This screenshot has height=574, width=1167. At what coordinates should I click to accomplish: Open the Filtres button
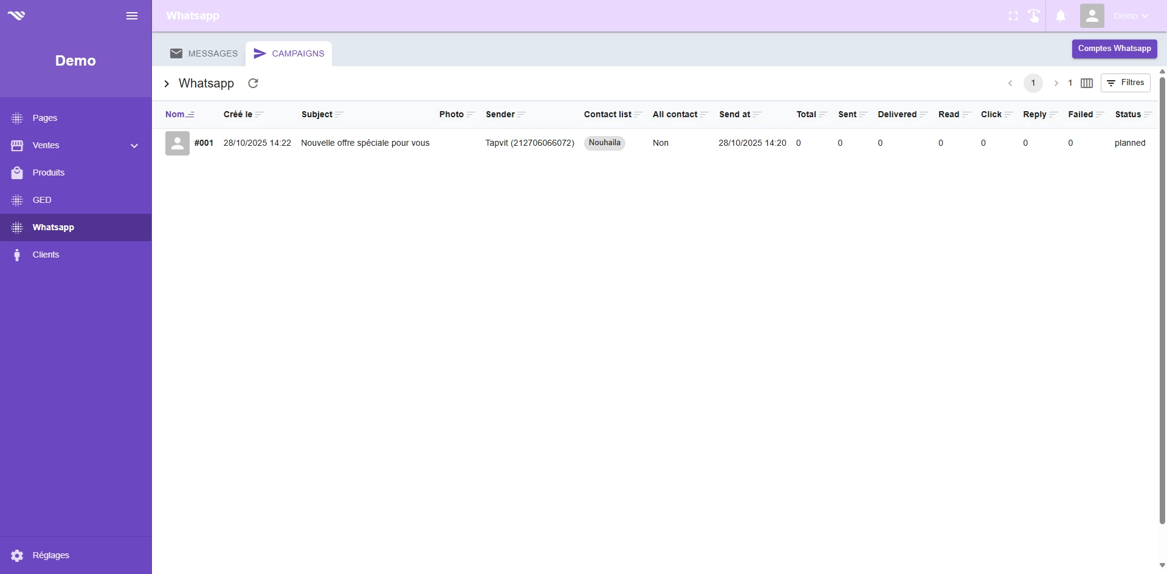1125,83
